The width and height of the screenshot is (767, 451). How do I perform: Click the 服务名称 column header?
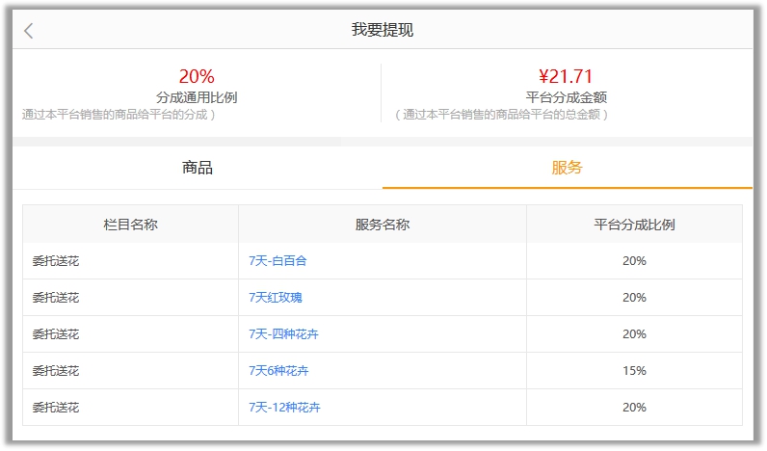point(383,225)
